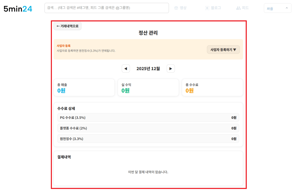This screenshot has width=297, height=192.
Task: Click the 원천징수 (3.3%) fee row
Action: [148, 138]
